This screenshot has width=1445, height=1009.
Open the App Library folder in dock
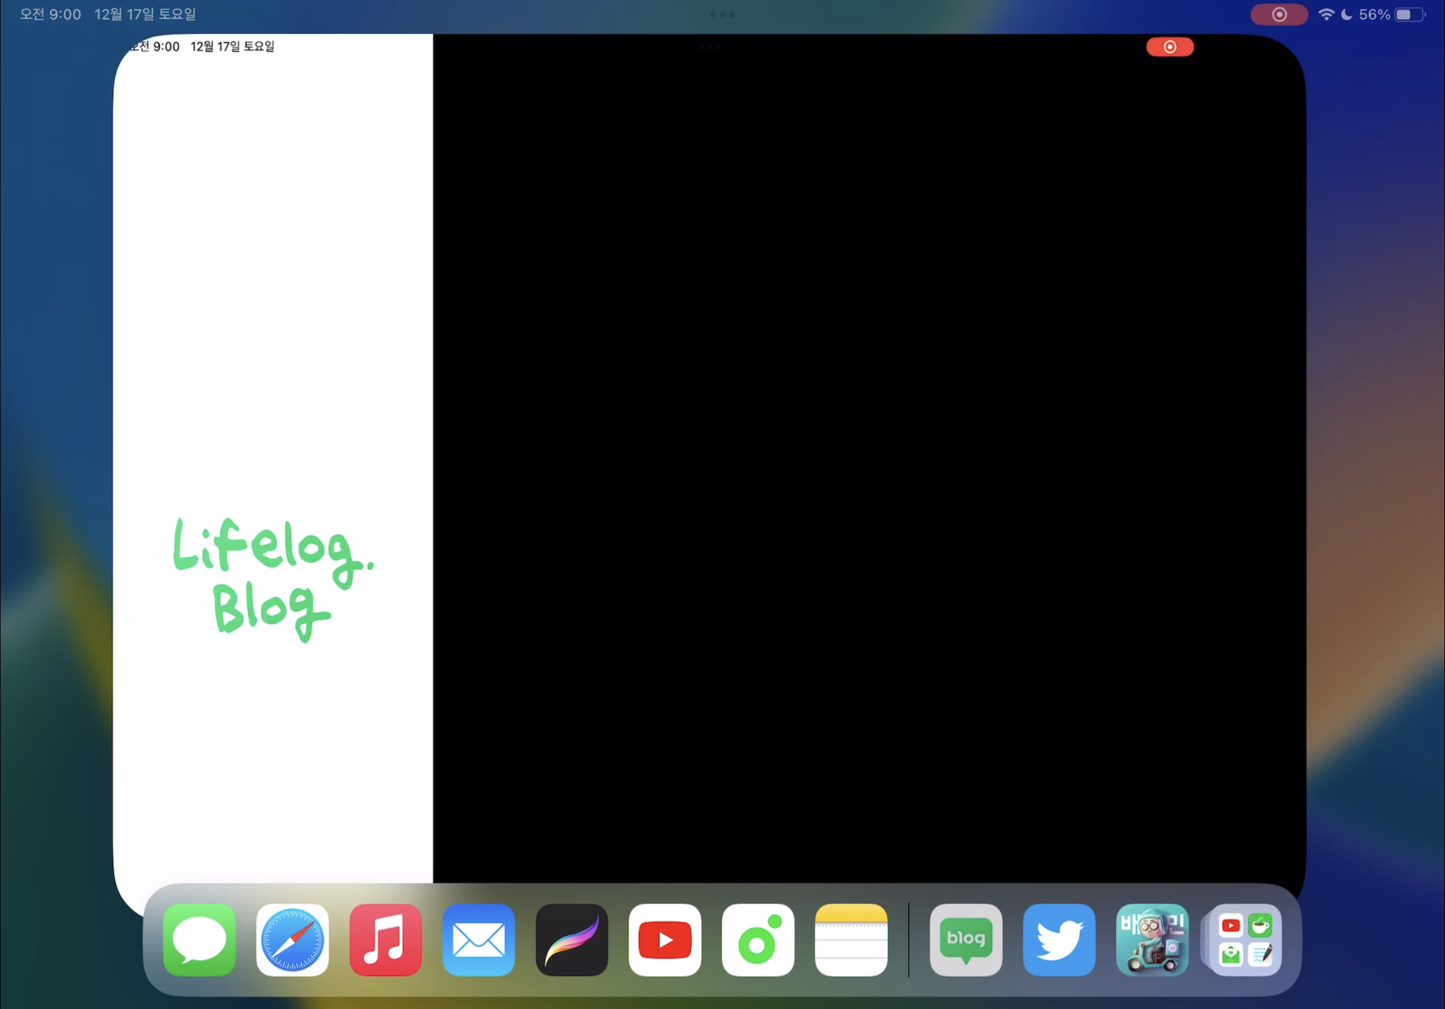click(x=1245, y=940)
